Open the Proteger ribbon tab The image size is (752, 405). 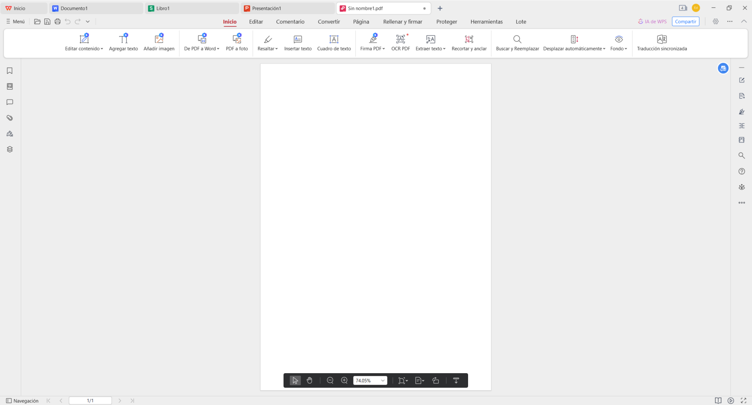[446, 22]
